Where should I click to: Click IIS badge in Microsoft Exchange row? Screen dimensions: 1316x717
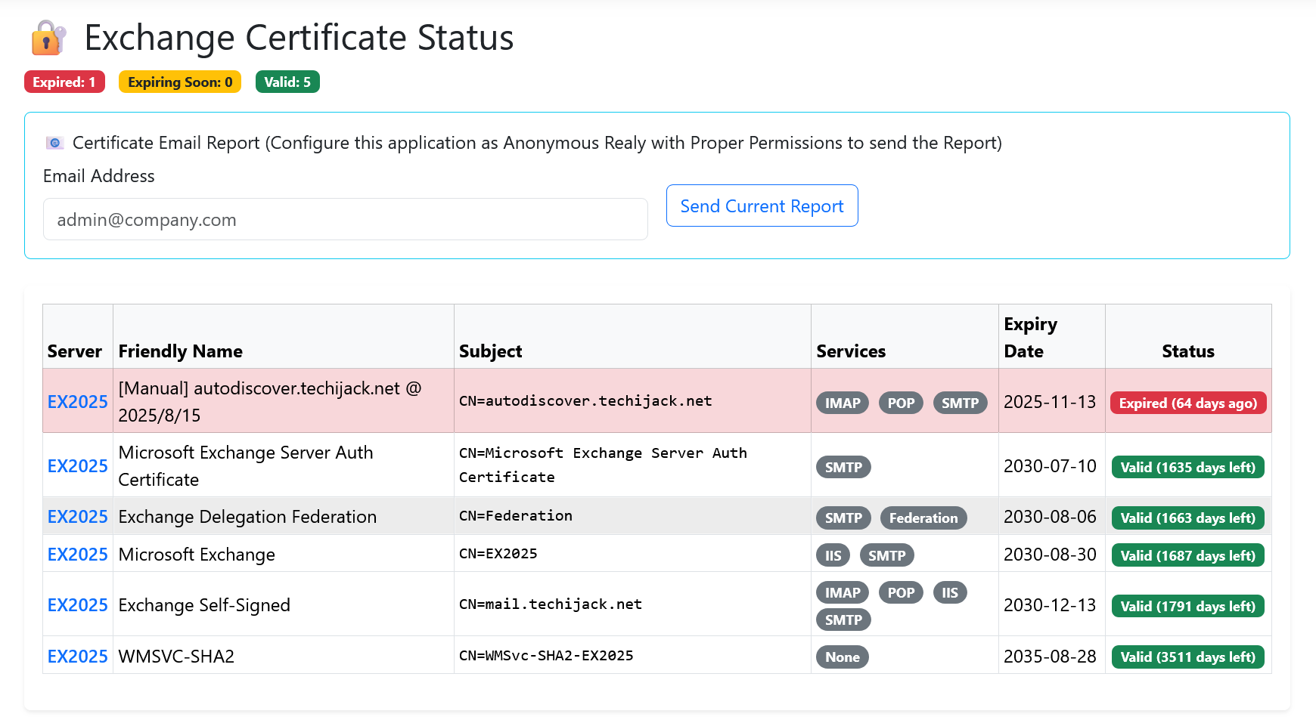833,556
